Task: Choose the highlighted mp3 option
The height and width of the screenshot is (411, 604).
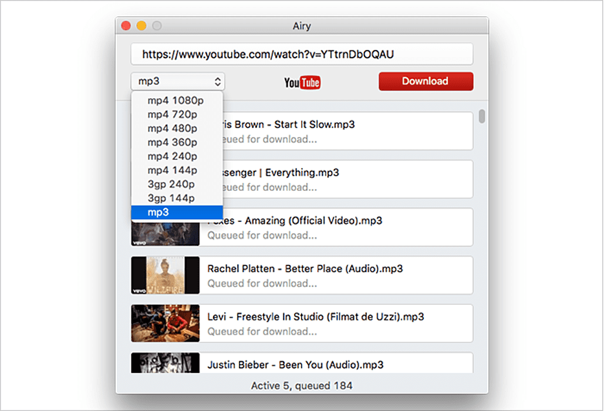Action: [x=177, y=212]
